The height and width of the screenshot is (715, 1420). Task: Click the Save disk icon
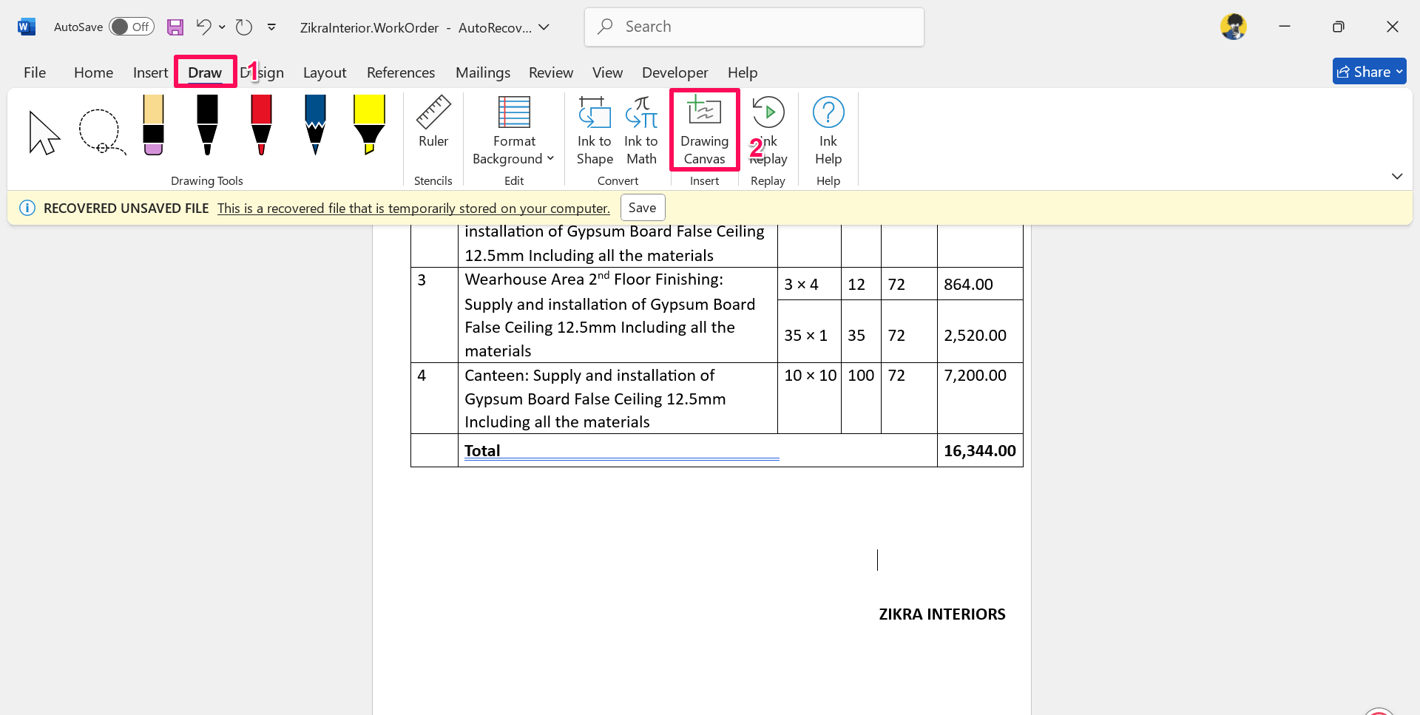tap(175, 27)
